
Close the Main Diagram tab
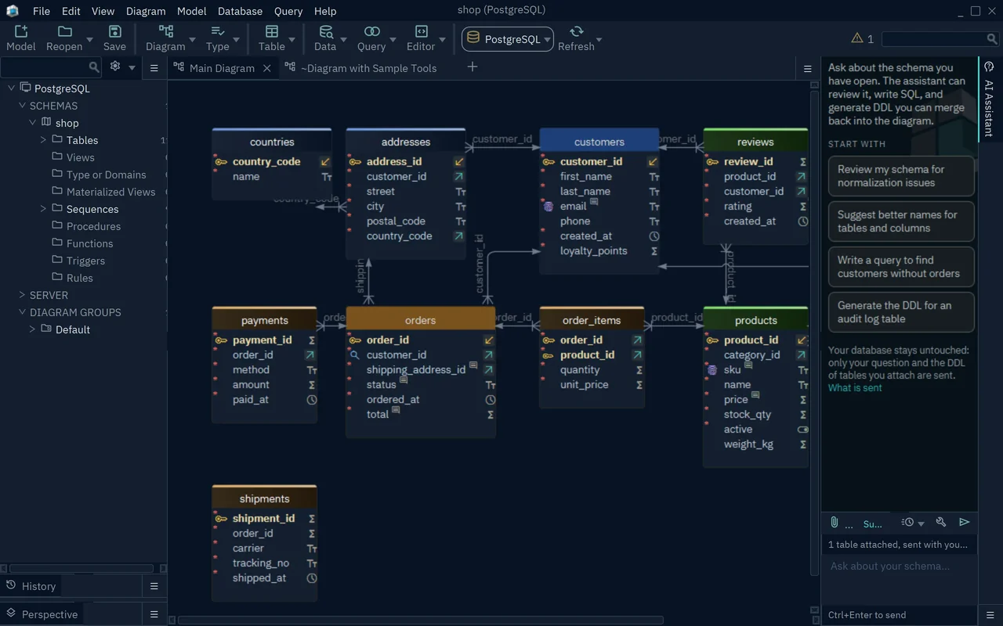(x=266, y=68)
